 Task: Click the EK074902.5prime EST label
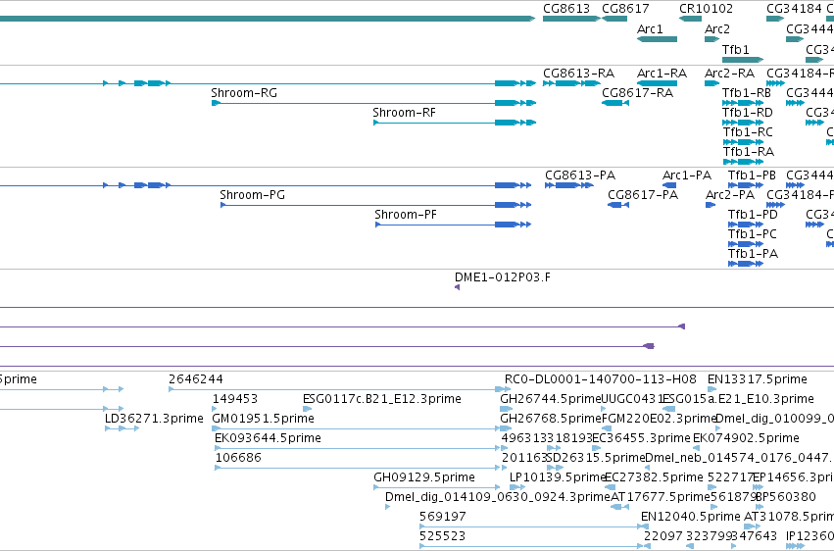click(x=746, y=439)
